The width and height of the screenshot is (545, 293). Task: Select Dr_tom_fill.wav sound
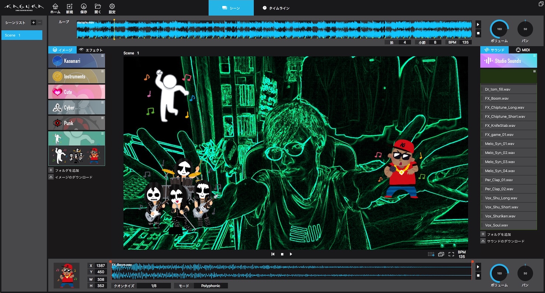click(x=509, y=89)
